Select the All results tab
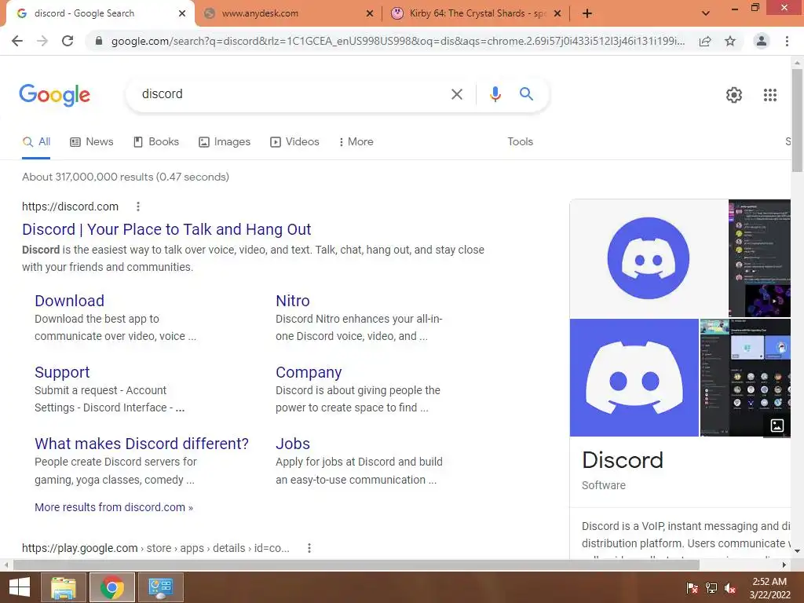The image size is (804, 603). pyautogui.click(x=36, y=142)
